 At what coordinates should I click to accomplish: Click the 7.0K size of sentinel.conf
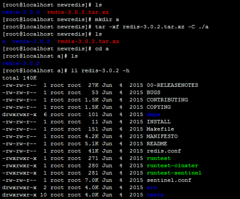(92, 180)
